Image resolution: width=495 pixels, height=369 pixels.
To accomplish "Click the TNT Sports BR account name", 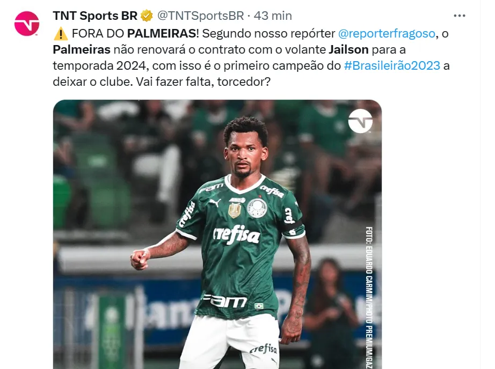I will click(x=95, y=16).
